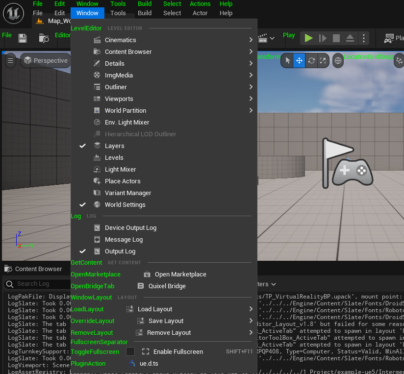Click the Eject icon in play controls
Viewport: 404px width, 374px height.
tap(350, 38)
